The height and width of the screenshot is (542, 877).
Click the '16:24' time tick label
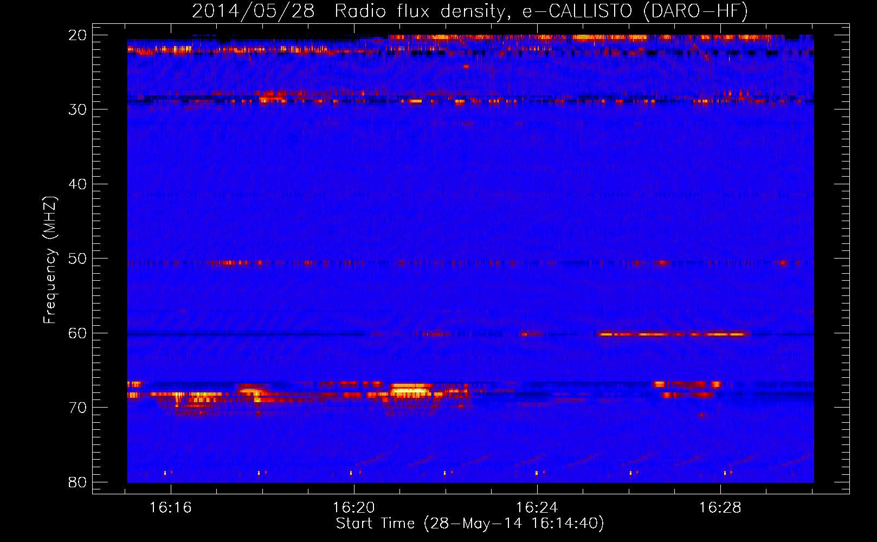pyautogui.click(x=537, y=508)
